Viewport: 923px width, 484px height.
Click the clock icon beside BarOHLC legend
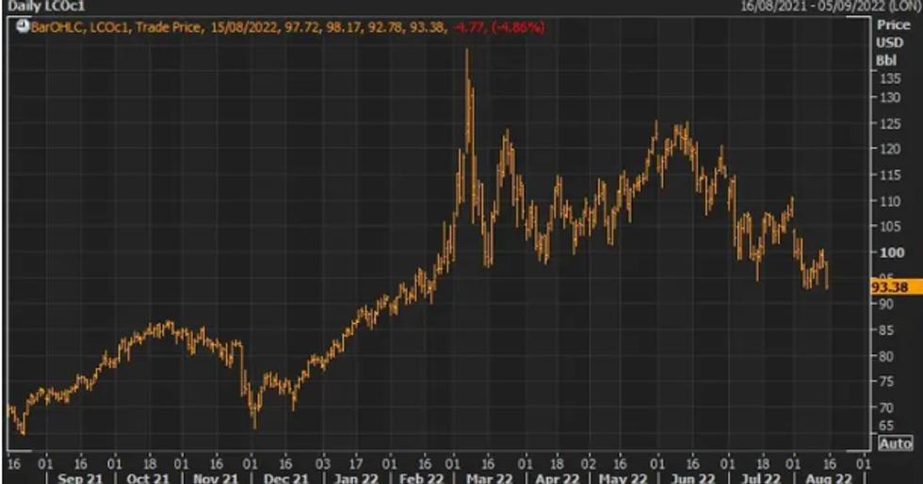coord(22,26)
